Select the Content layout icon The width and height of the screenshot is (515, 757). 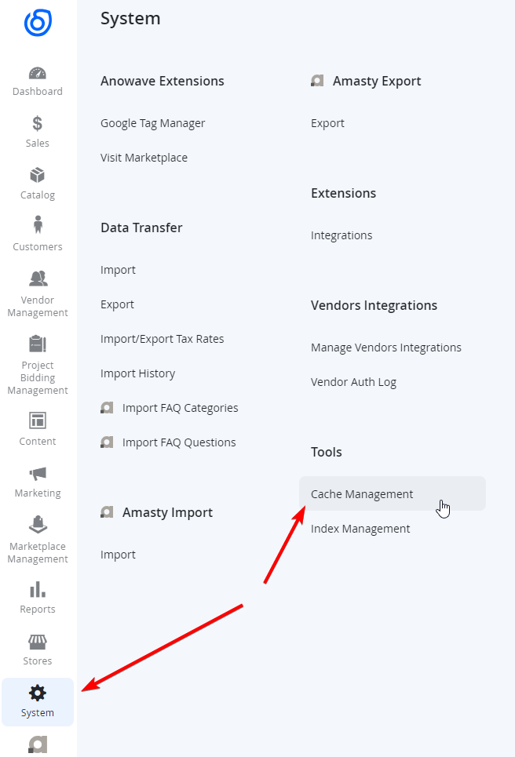[x=38, y=420]
